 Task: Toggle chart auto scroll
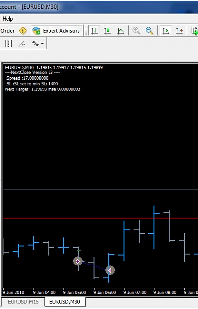pos(166,31)
